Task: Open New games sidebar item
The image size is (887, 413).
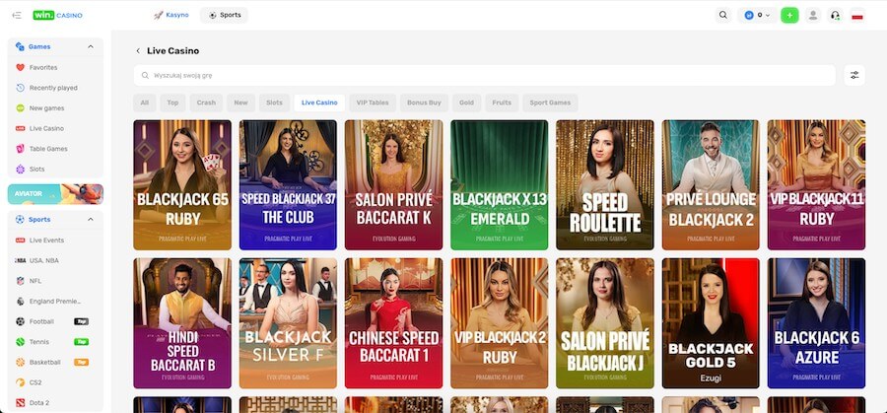Action: point(55,108)
